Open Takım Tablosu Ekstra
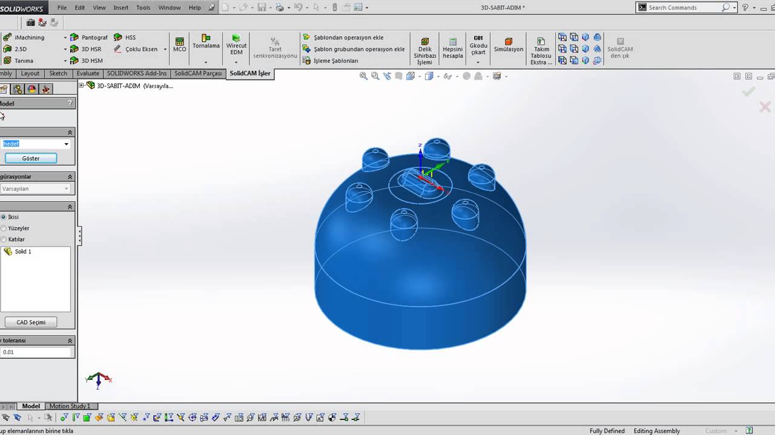 (541, 51)
